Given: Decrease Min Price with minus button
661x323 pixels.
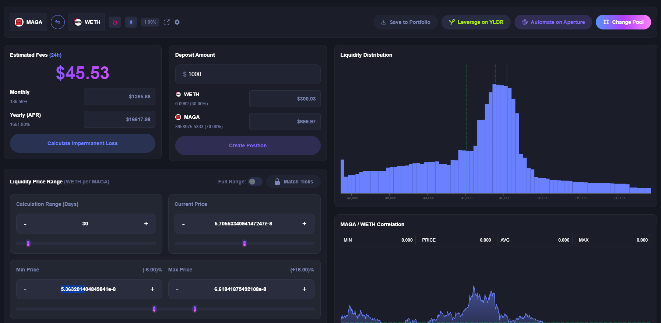Looking at the screenshot, I should point(25,289).
